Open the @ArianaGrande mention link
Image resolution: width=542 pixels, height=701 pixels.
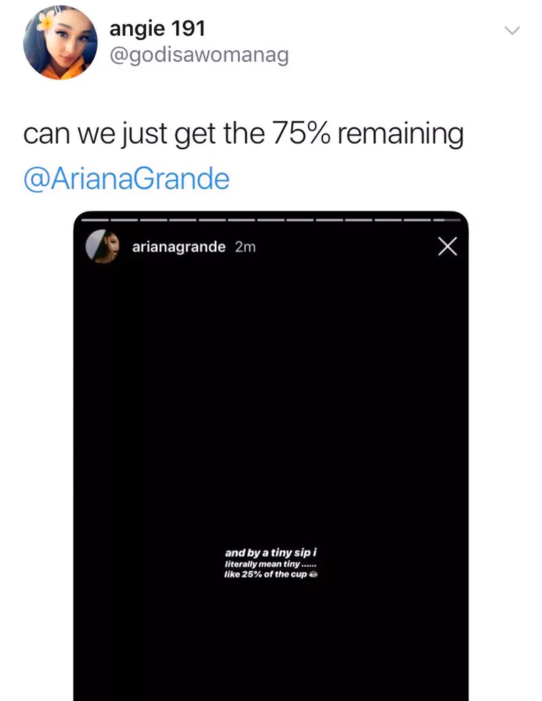point(127,178)
